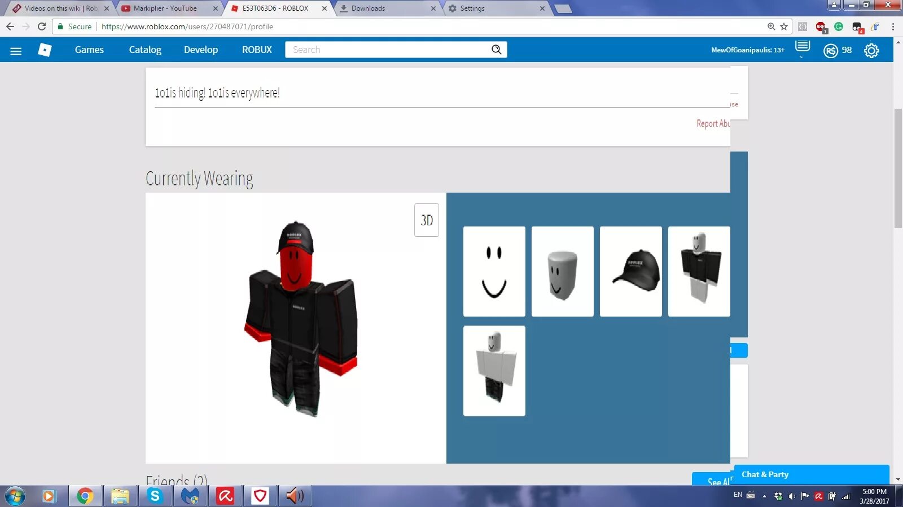Screen dimensions: 903x507
Task: Click the Roblox logo home icon
Action: coord(45,50)
